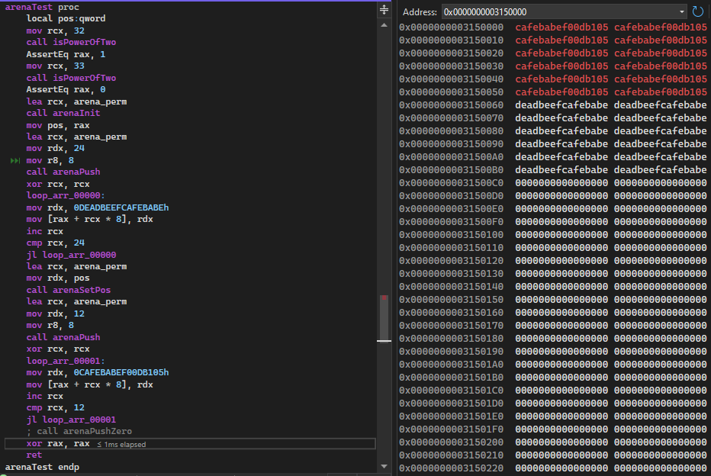Click the code editor scroll down arrow
The width and height of the screenshot is (711, 476).
[x=384, y=466]
